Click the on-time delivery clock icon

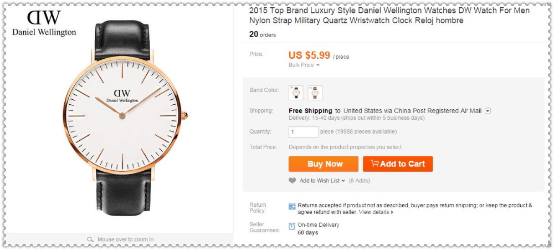coord(292,226)
